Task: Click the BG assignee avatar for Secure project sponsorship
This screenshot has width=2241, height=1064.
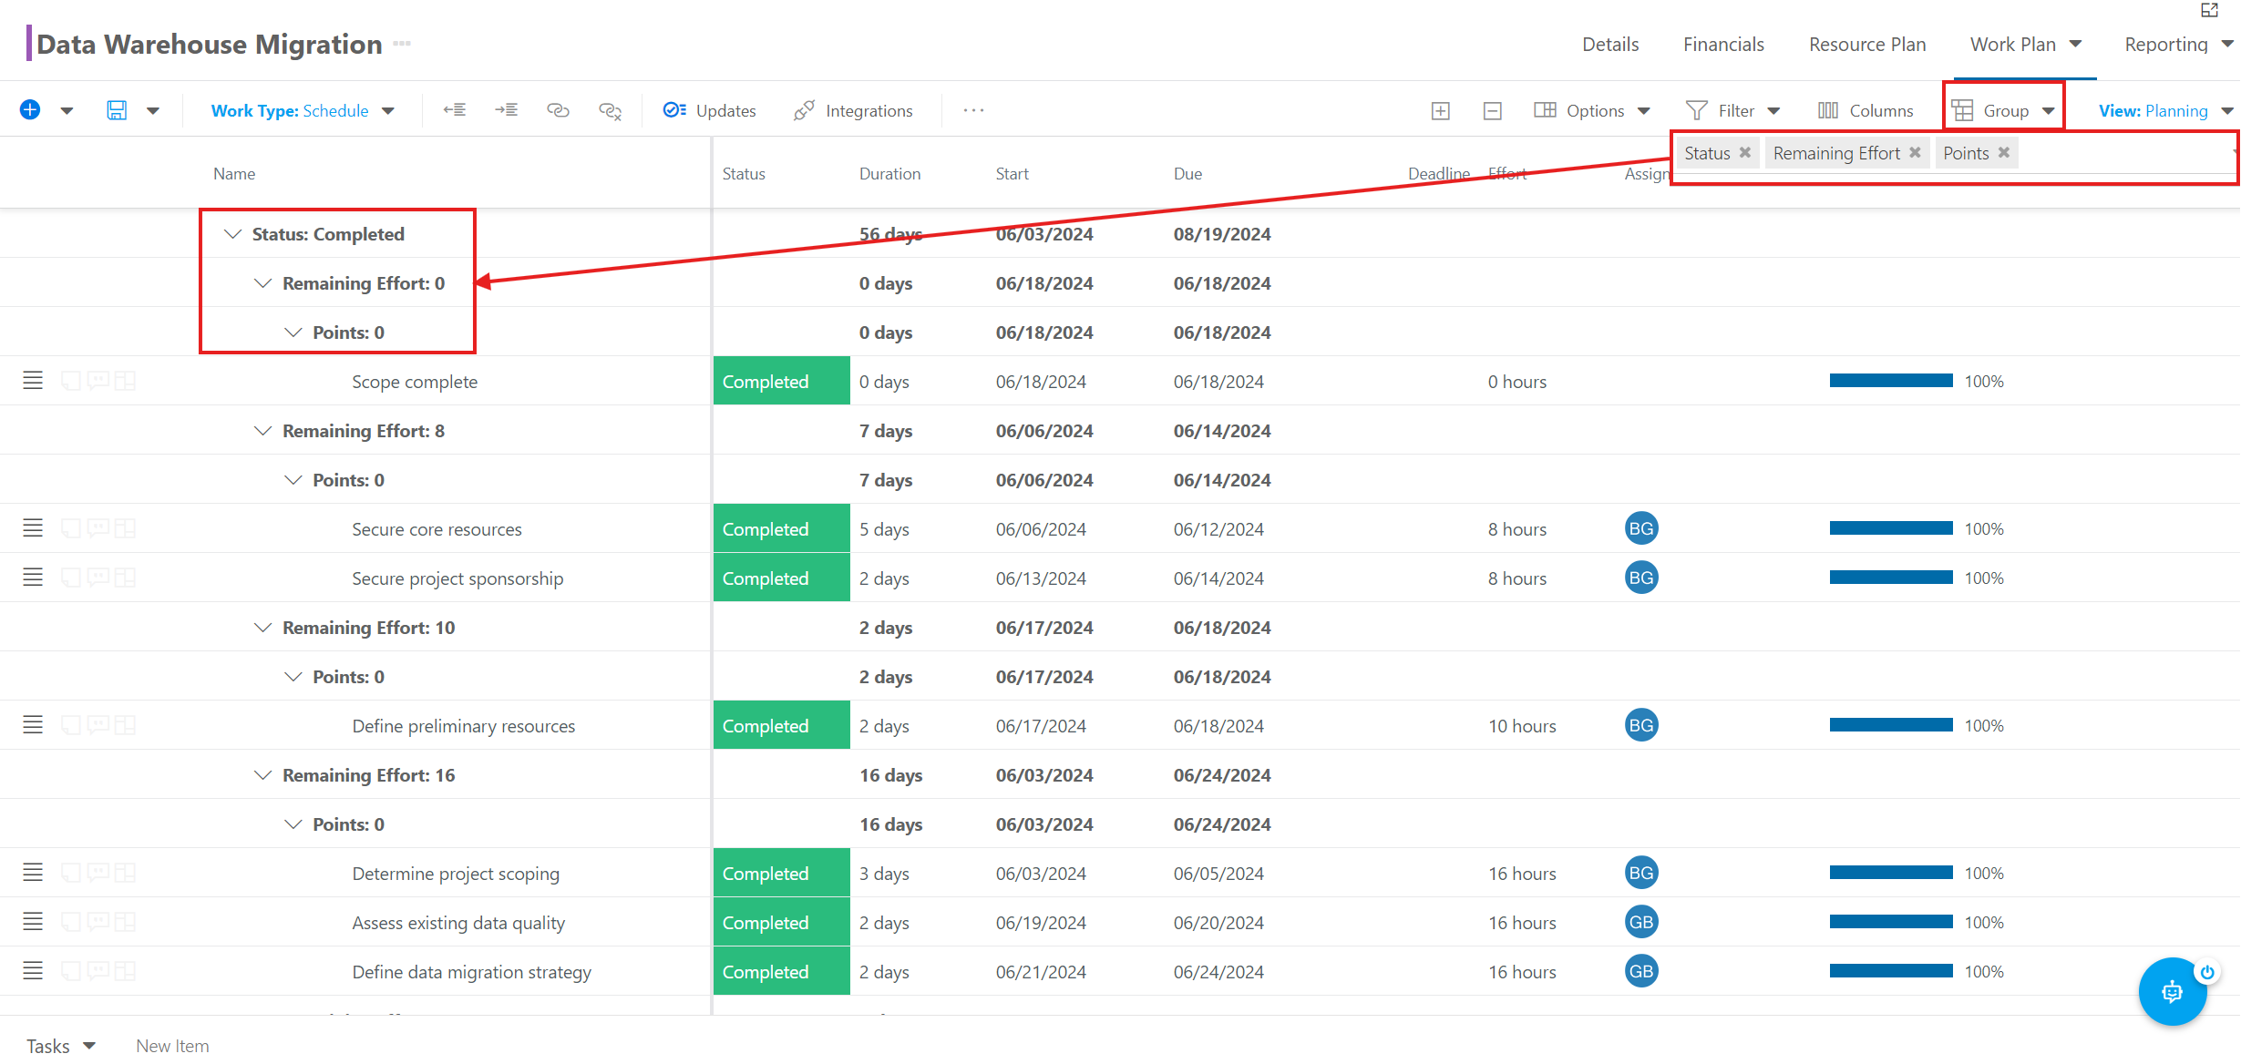Action: pos(1640,578)
